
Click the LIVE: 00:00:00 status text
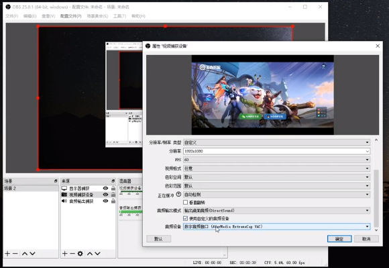pyautogui.click(x=207, y=263)
